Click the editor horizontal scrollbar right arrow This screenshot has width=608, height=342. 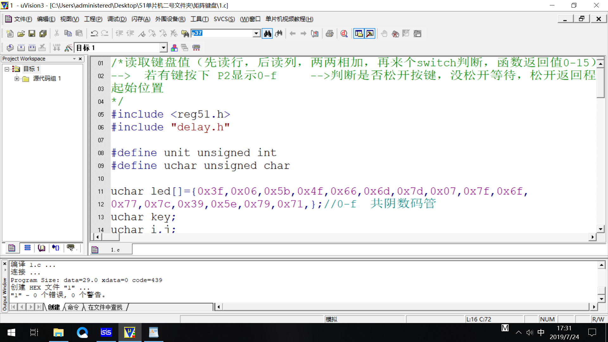point(592,237)
